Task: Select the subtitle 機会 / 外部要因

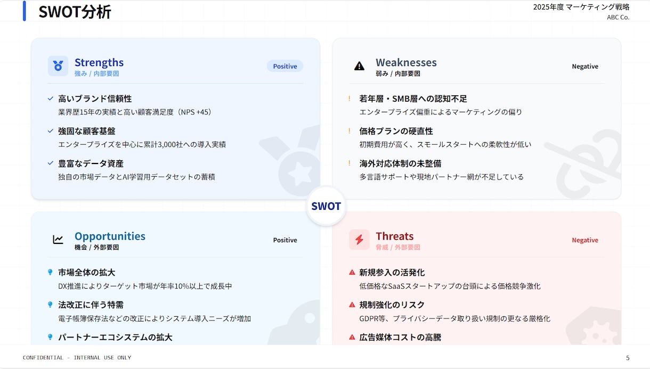Action: (96, 247)
